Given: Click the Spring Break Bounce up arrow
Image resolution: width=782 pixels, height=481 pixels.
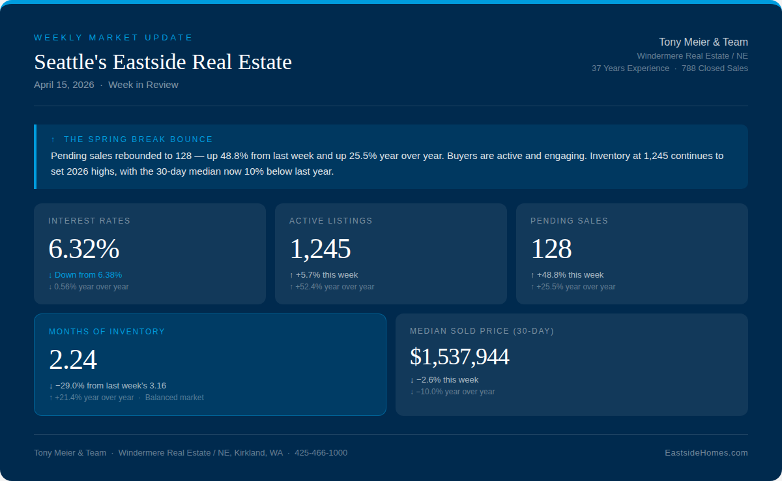Looking at the screenshot, I should (53, 139).
